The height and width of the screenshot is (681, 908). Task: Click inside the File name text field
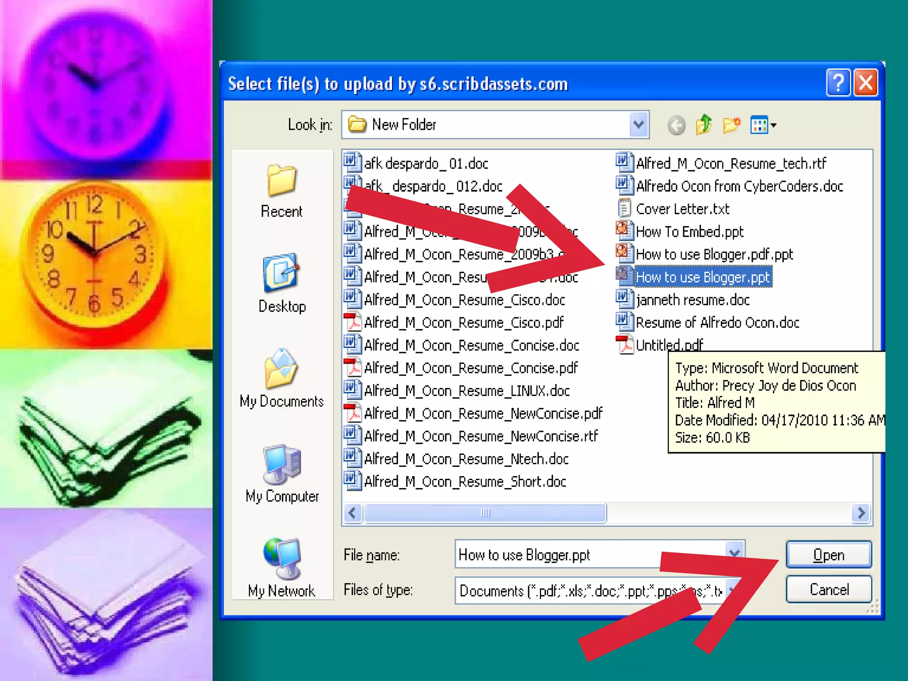[x=554, y=555]
